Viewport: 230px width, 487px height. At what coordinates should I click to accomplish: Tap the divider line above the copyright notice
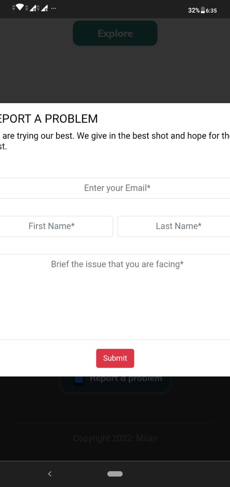click(x=115, y=422)
